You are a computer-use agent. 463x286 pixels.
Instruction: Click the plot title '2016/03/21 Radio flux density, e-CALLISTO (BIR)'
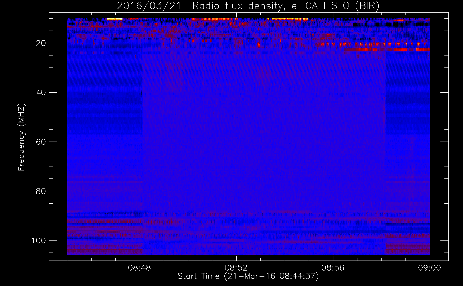point(248,6)
